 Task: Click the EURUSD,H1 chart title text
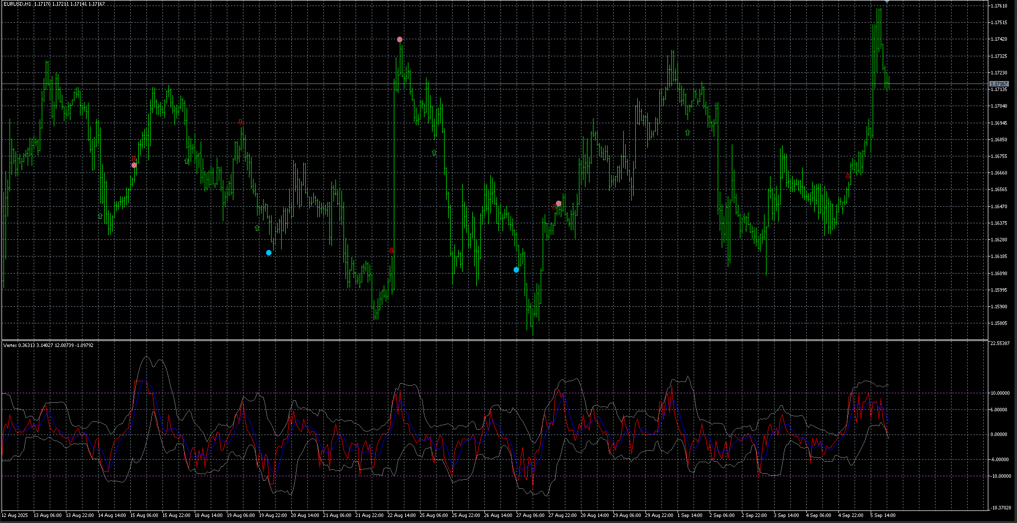pyautogui.click(x=17, y=4)
